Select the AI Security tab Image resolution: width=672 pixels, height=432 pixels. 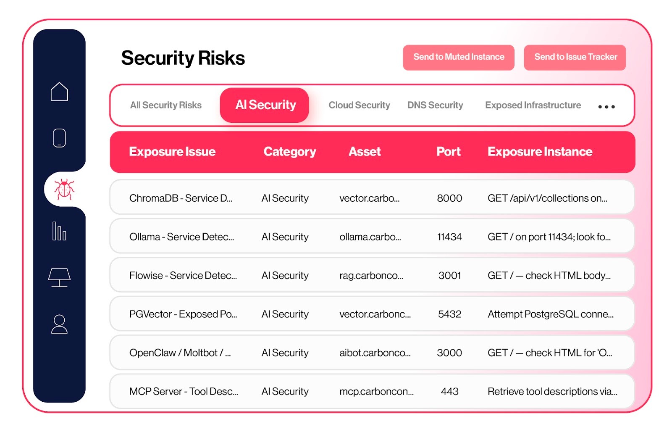(x=265, y=105)
